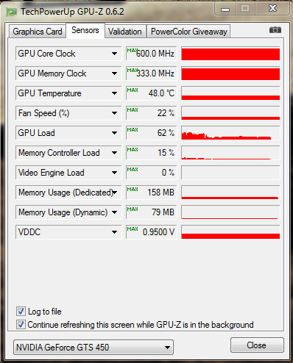Uncheck Continue refreshing in background option
This screenshot has height=363, width=293.
pos(21,325)
